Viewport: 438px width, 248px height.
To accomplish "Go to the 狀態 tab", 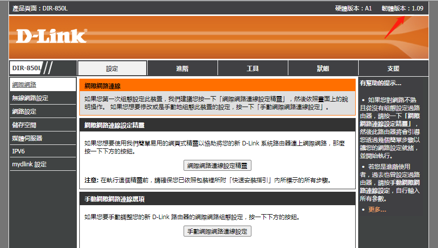I will [x=323, y=68].
